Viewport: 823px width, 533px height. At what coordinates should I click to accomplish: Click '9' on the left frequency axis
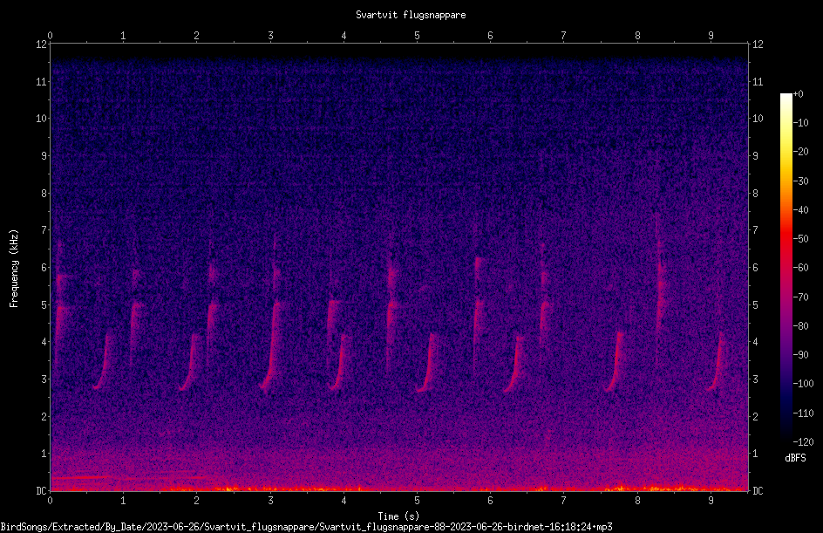pos(44,156)
